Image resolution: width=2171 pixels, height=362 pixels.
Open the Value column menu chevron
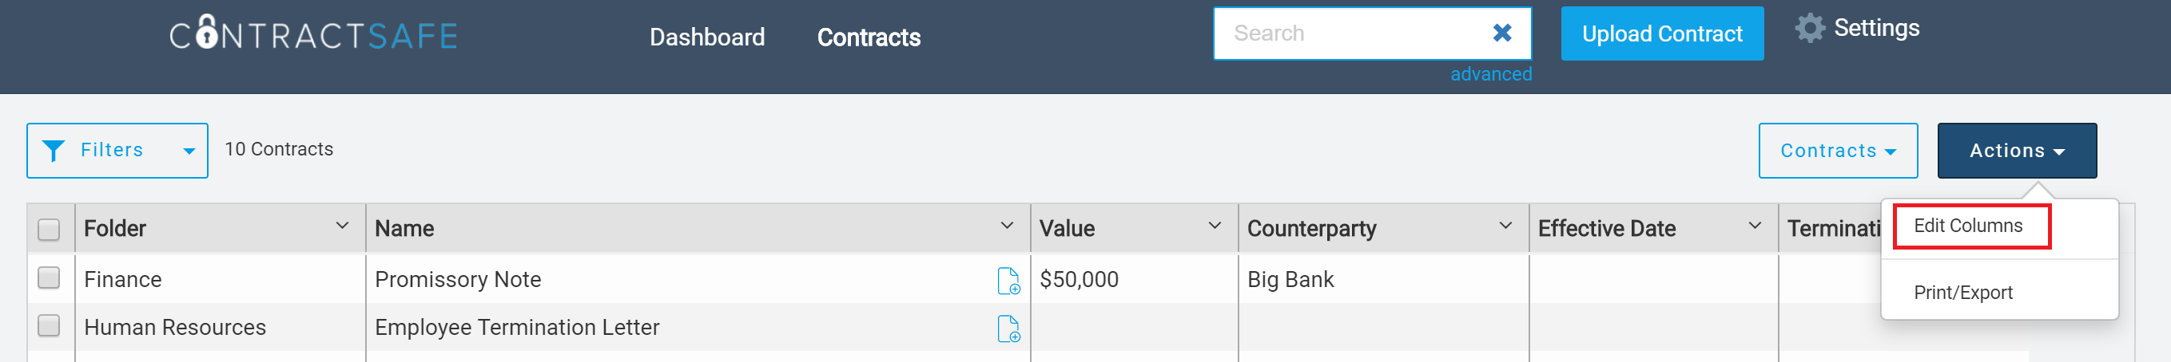(x=1215, y=226)
